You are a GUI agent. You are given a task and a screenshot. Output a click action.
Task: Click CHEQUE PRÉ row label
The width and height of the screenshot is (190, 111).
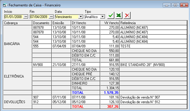pyautogui.click(x=86, y=74)
